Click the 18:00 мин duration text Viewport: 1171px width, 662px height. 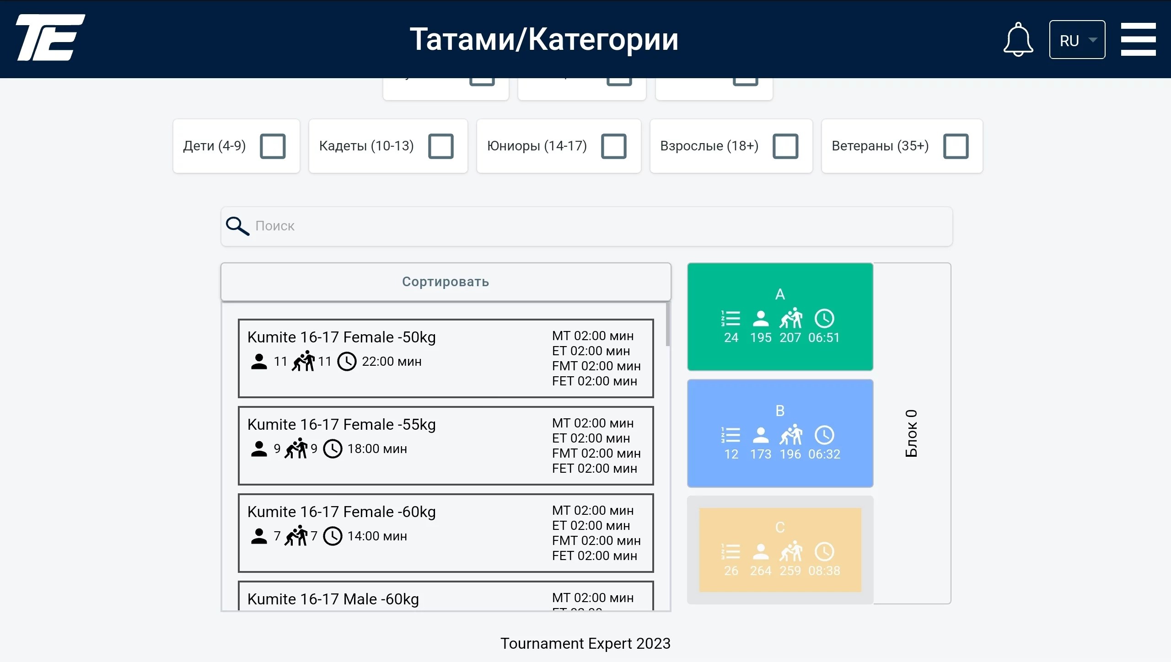(377, 449)
